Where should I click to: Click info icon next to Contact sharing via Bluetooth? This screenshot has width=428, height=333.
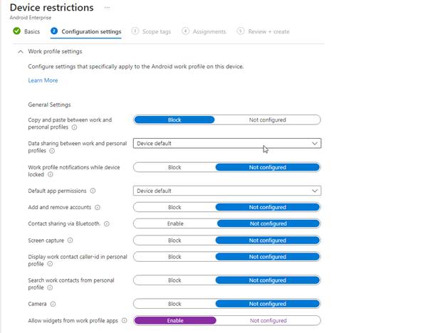(107, 224)
